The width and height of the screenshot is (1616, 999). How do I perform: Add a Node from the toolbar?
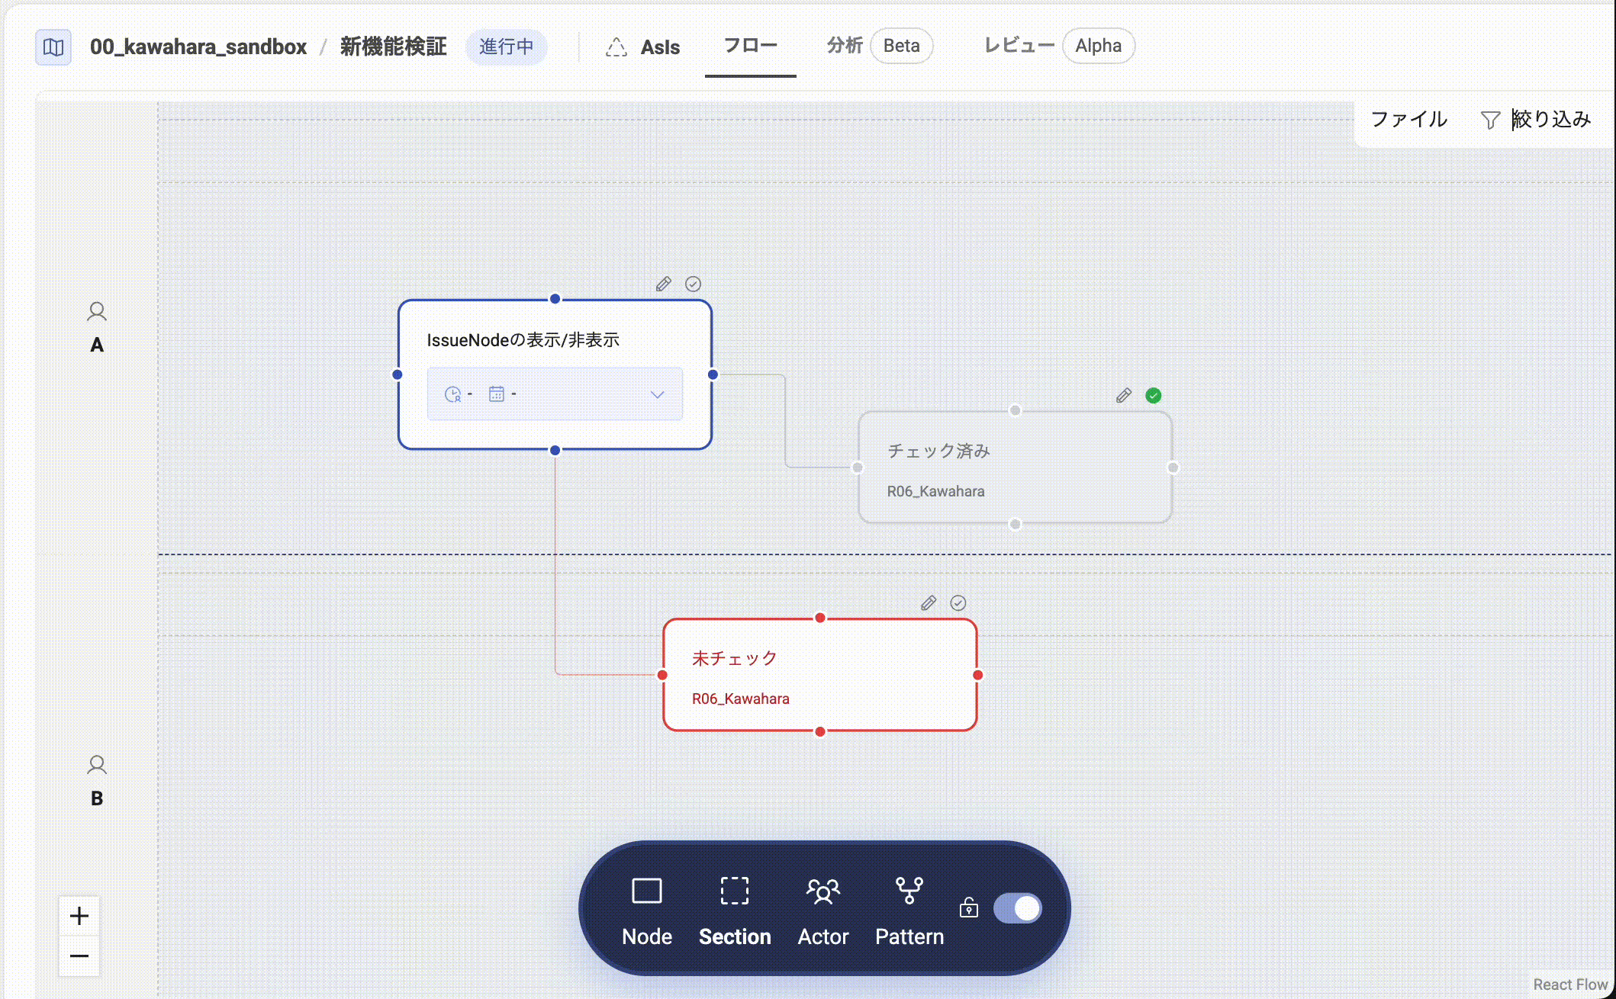coord(647,910)
